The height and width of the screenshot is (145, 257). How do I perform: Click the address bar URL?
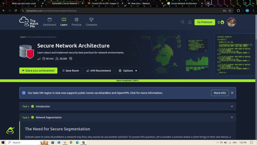tap(51, 11)
